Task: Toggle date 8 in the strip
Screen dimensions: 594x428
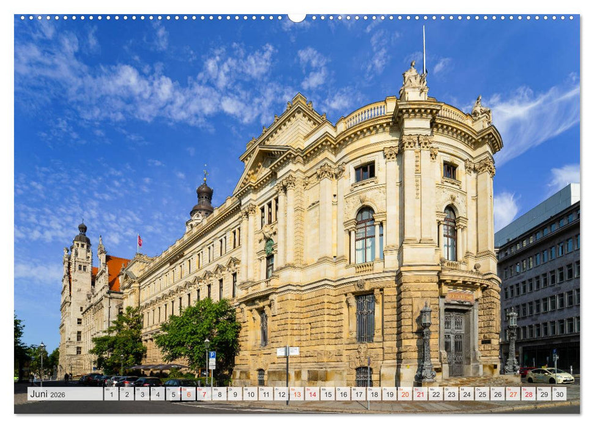Action: click(220, 394)
